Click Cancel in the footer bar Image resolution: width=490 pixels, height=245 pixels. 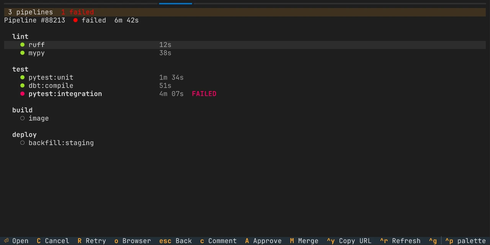pyautogui.click(x=53, y=241)
